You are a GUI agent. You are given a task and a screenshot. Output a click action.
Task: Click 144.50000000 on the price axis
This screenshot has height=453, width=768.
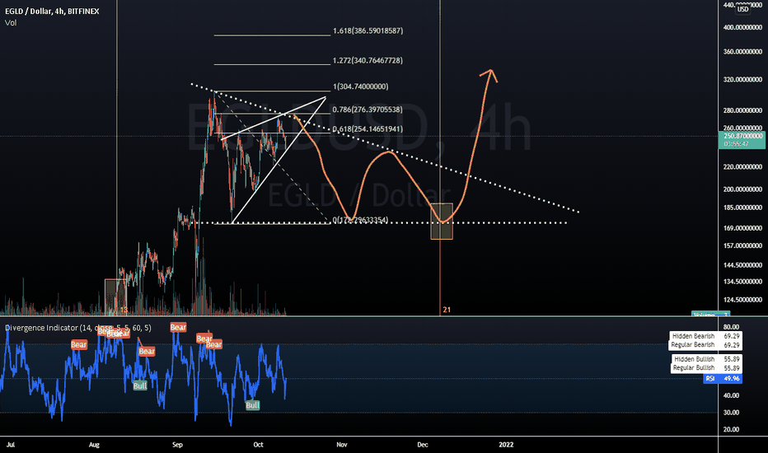point(742,265)
